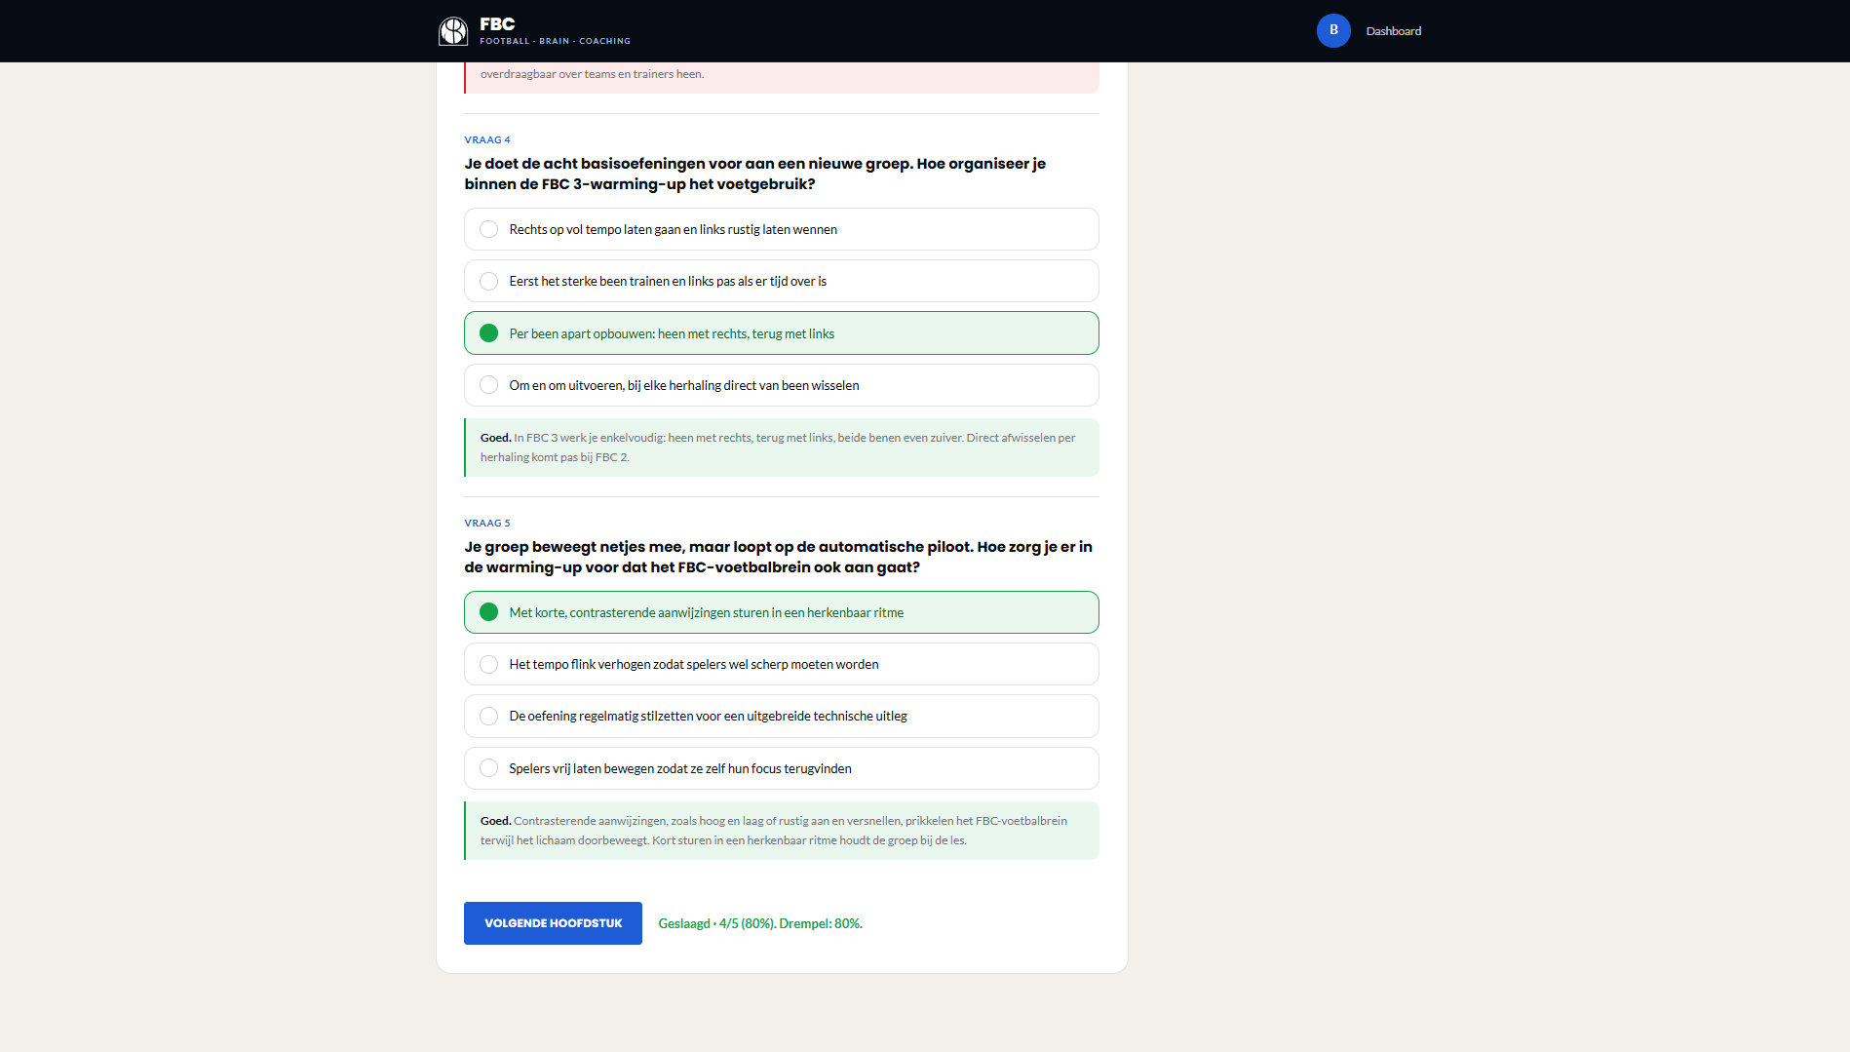Click the Volgende Hoofdstuk button

pos(553,923)
